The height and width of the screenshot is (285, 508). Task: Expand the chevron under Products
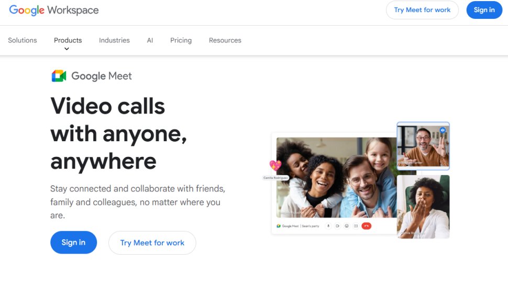pyautogui.click(x=67, y=49)
